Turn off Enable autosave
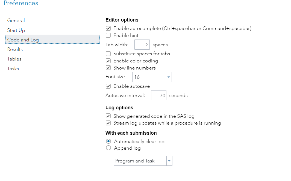 click(108, 86)
